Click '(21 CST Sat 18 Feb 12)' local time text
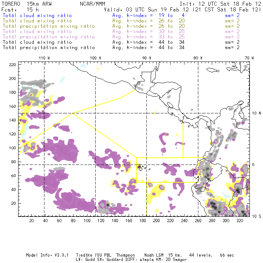Image resolution: width=263 pixels, height=263 pixels. pyautogui.click(x=226, y=10)
